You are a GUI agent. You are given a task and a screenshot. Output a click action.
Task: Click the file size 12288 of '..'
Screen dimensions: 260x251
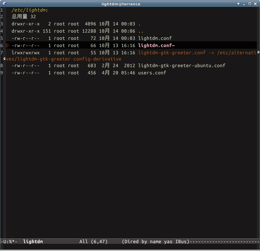89,31
